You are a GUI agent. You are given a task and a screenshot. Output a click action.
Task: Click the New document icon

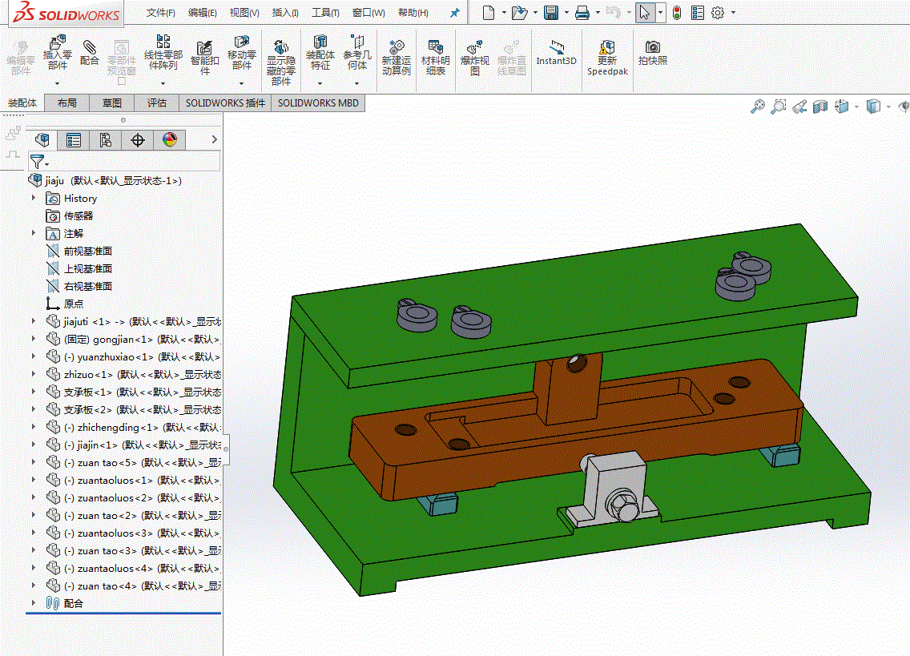pos(489,12)
